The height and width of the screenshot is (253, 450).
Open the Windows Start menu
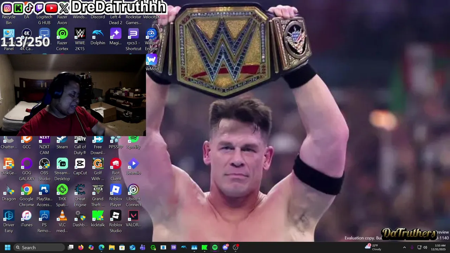(x=7, y=247)
